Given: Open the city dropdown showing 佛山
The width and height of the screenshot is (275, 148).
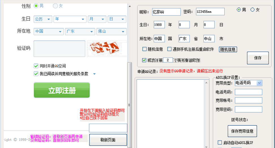Looking at the screenshot, I should click(111, 32).
